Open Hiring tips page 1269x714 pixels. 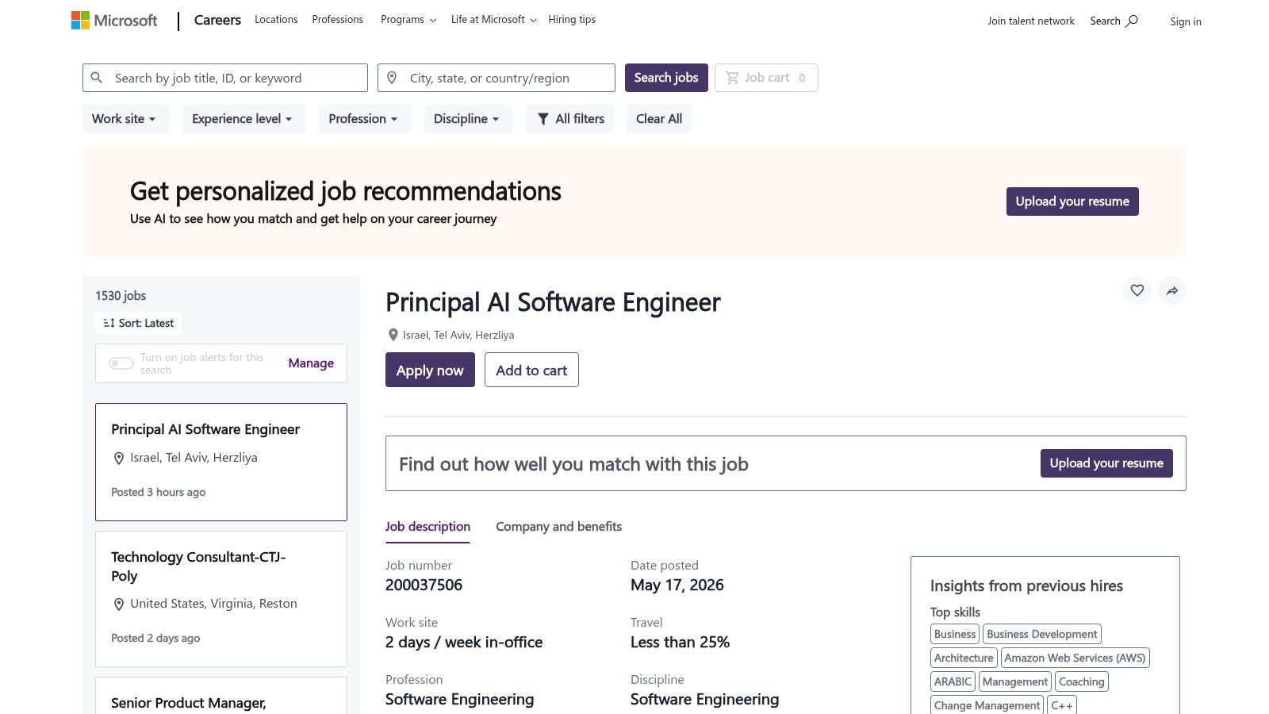click(572, 20)
